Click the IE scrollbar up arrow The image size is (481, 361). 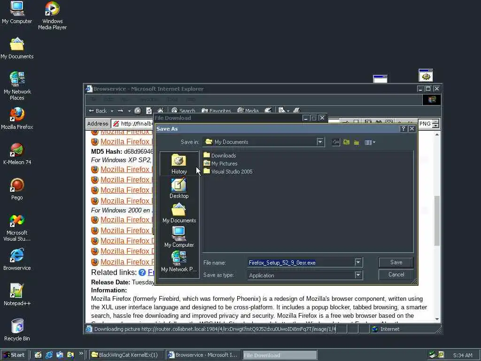click(437, 134)
